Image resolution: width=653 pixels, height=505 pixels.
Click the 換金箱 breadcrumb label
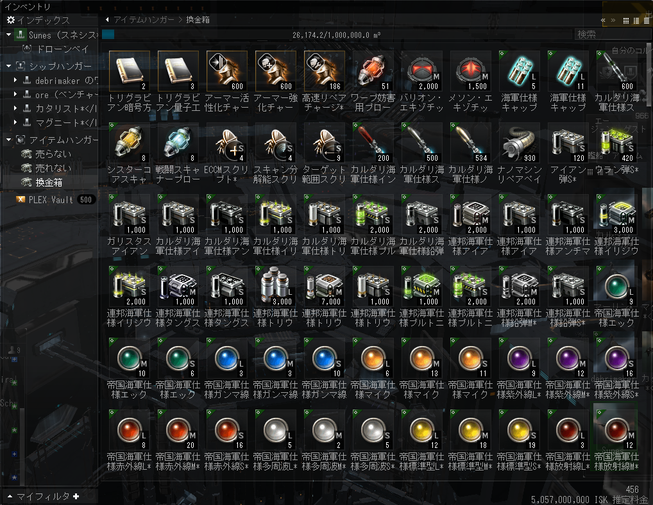pyautogui.click(x=198, y=20)
